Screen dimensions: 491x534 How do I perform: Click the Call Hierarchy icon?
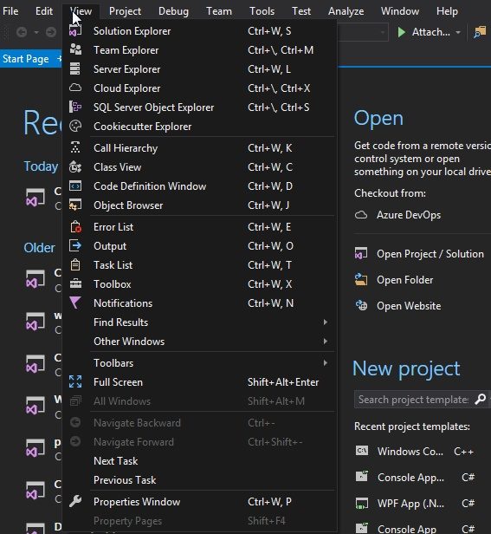[75, 147]
